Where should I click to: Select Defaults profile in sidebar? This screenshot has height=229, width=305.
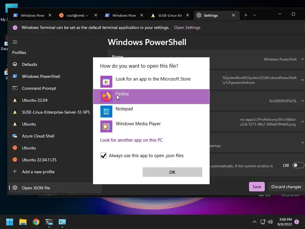[x=55, y=64]
